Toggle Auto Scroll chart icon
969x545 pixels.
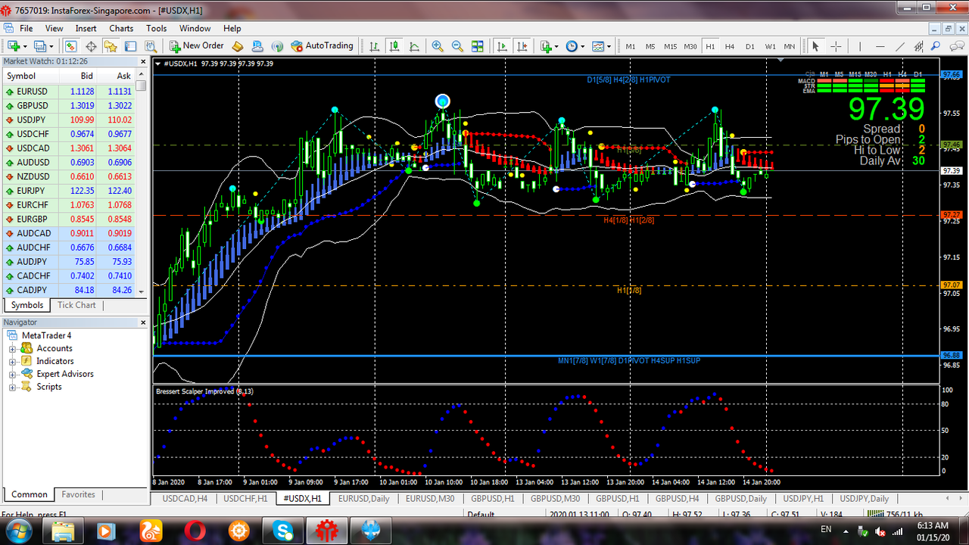[502, 46]
